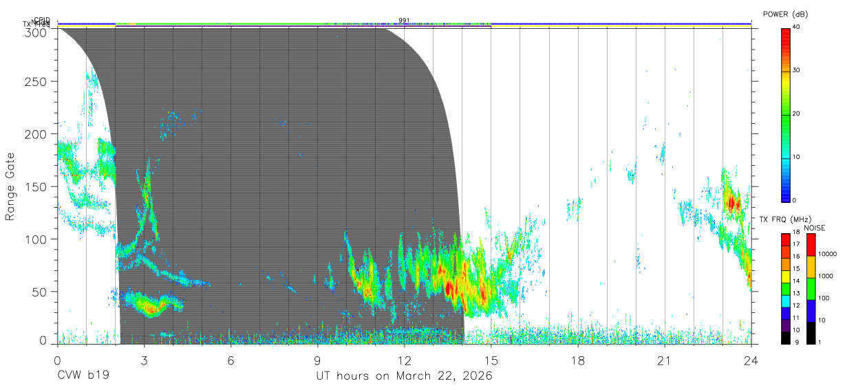Image resolution: width=845 pixels, height=390 pixels.
Task: Click the 21 UT hour tick label
Action: 664,360
